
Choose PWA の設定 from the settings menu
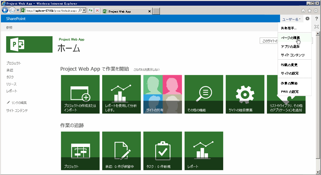click(295, 92)
